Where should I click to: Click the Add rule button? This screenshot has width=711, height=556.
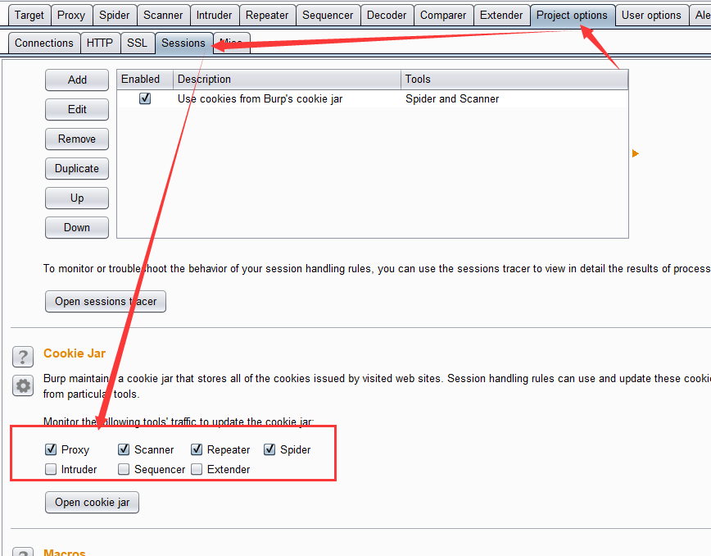[x=77, y=80]
